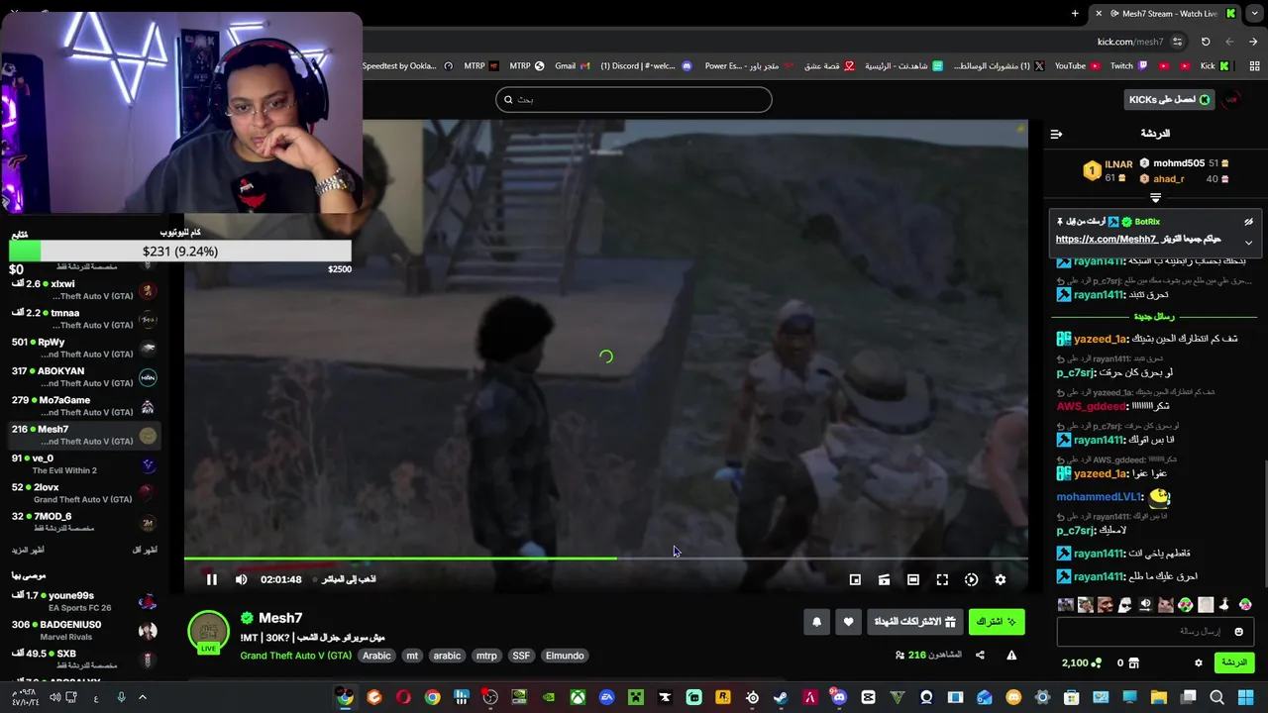Mute the video player volume
Screen dimensions: 1268x713
pyautogui.click(x=241, y=579)
